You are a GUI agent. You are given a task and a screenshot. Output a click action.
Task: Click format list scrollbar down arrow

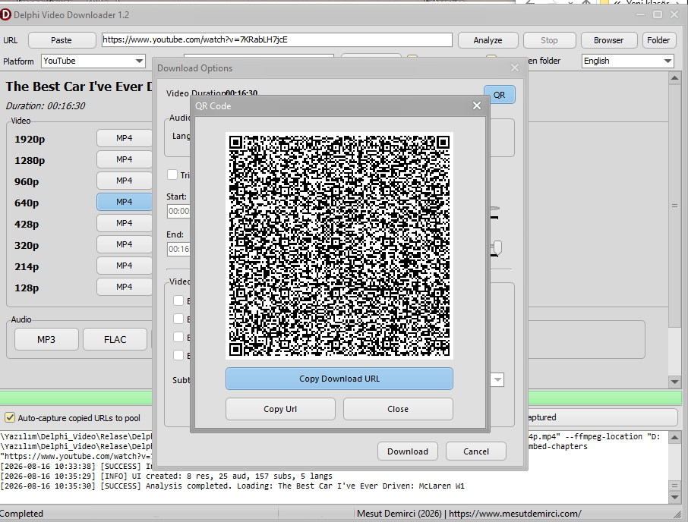(x=675, y=382)
